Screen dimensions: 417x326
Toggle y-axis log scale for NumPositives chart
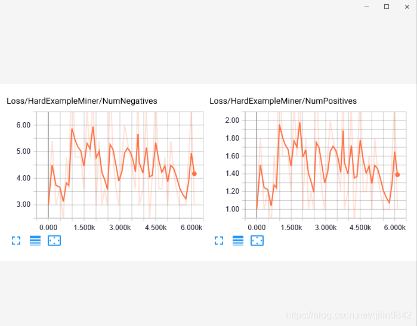(x=238, y=241)
